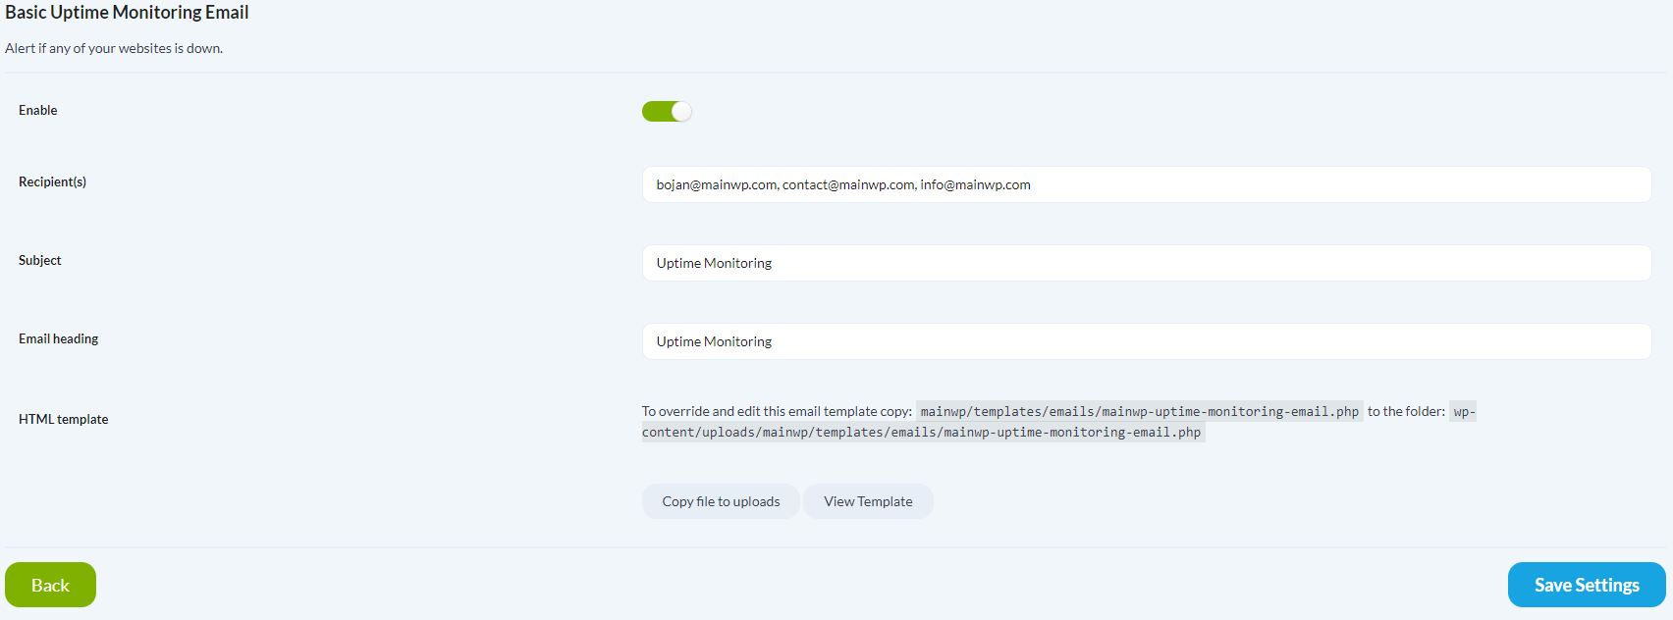Click the Recipient(s) label
Image resolution: width=1673 pixels, height=620 pixels.
click(x=52, y=181)
